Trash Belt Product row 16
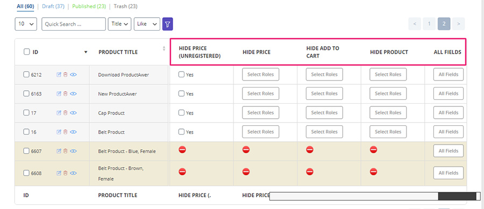 pos(65,132)
